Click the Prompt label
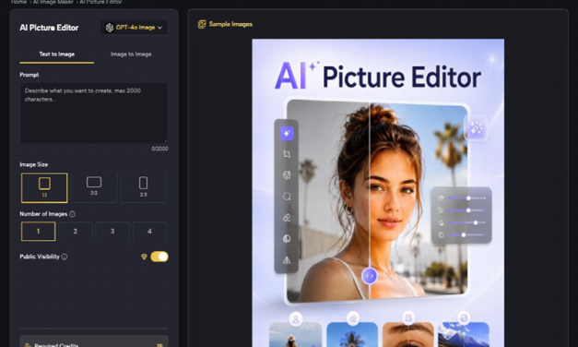This screenshot has width=578, height=347. (29, 75)
